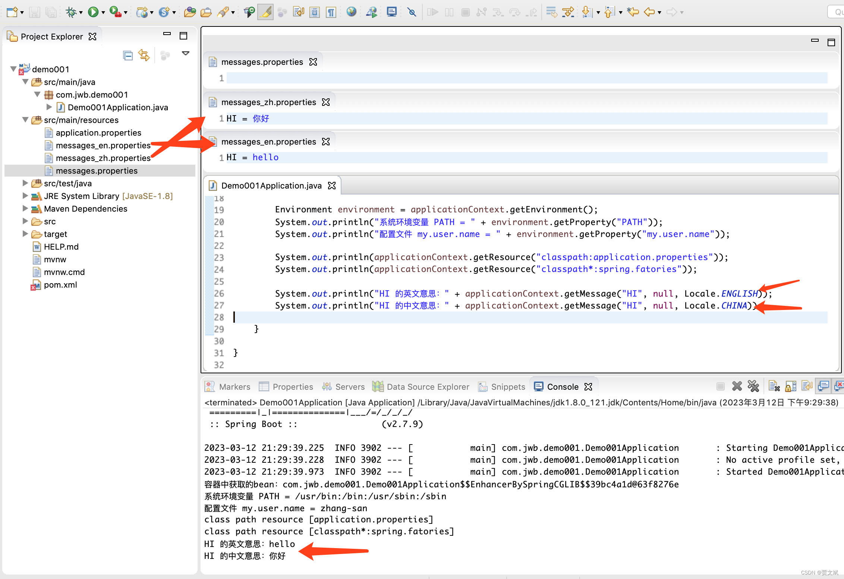Image resolution: width=844 pixels, height=579 pixels.
Task: Click the green Run button
Action: [93, 12]
